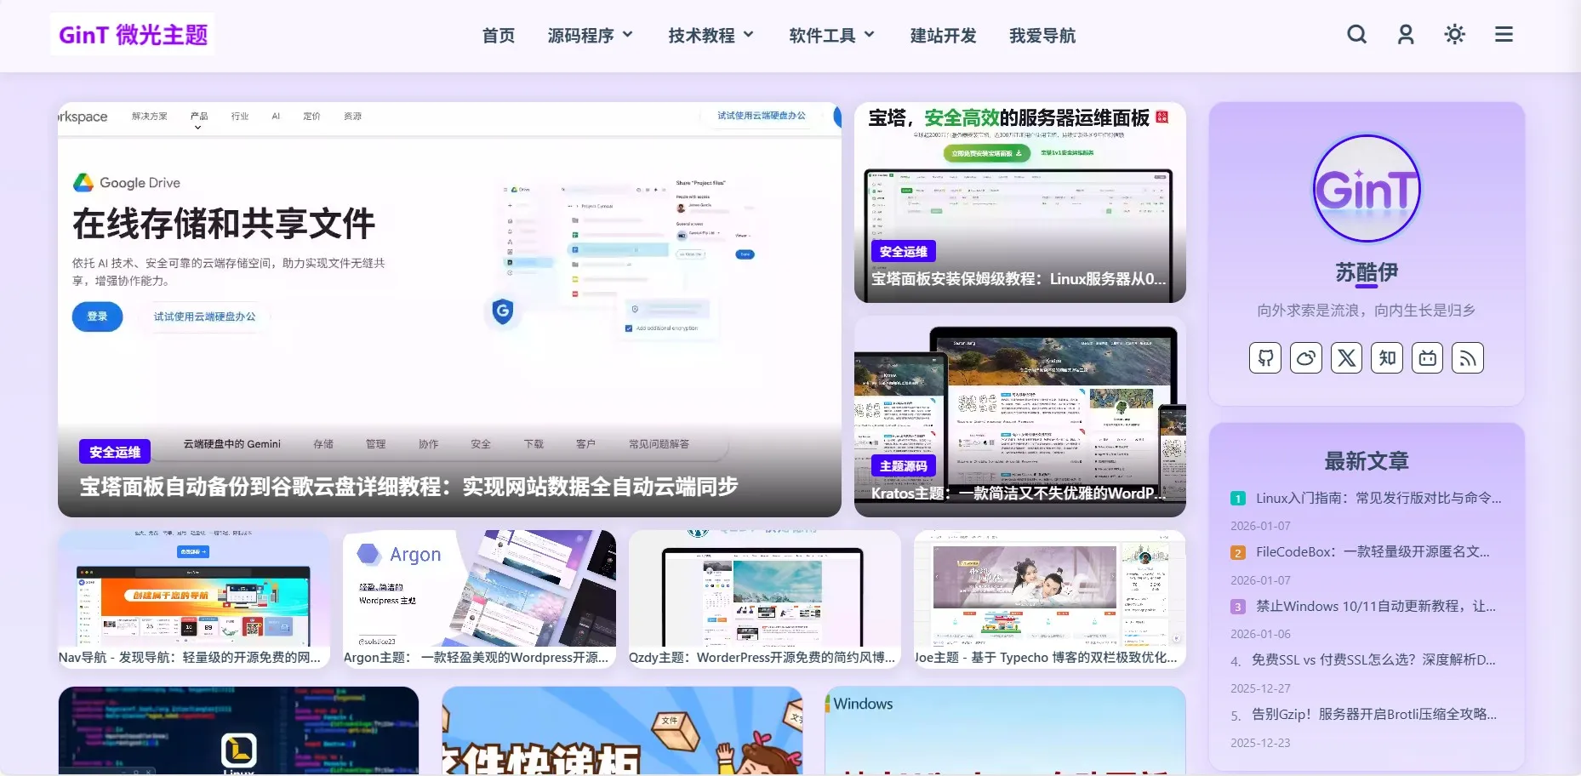Screen dimensions: 1581x776
Task: Open latest article 告别Gzip
Action: click(1374, 715)
